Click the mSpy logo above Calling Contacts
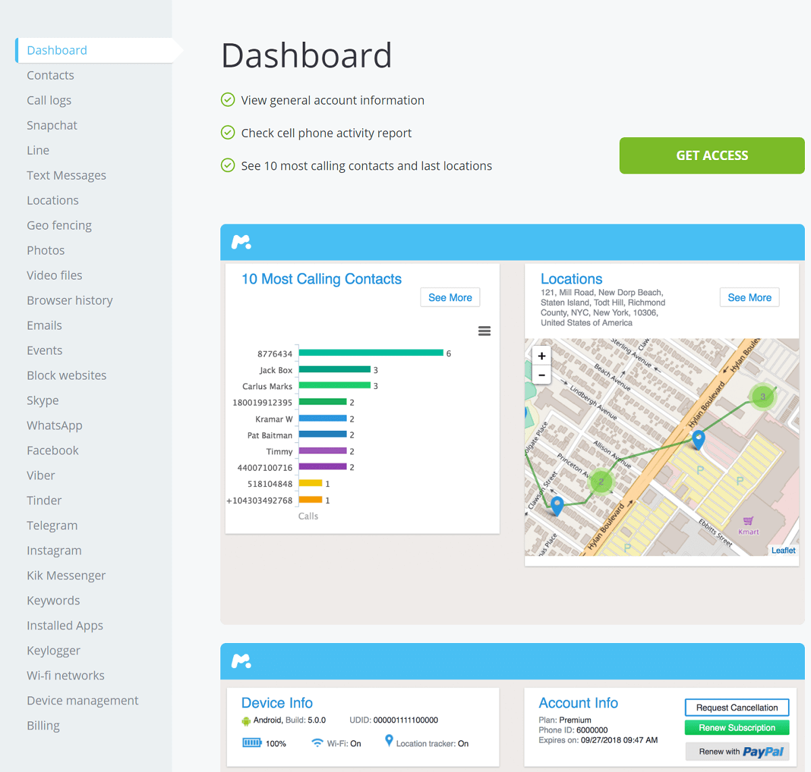 (241, 242)
